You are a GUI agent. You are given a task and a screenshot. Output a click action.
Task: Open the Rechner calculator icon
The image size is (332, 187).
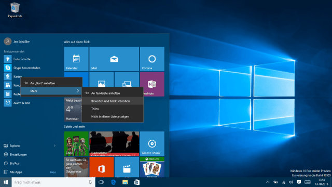8,94
